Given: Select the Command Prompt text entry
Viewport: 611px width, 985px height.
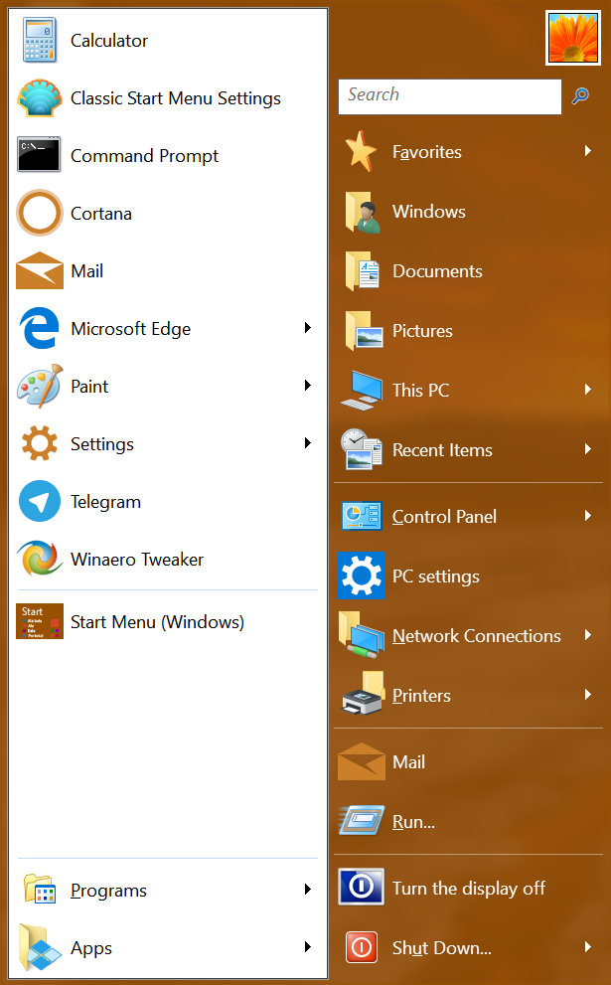Looking at the screenshot, I should [x=144, y=156].
